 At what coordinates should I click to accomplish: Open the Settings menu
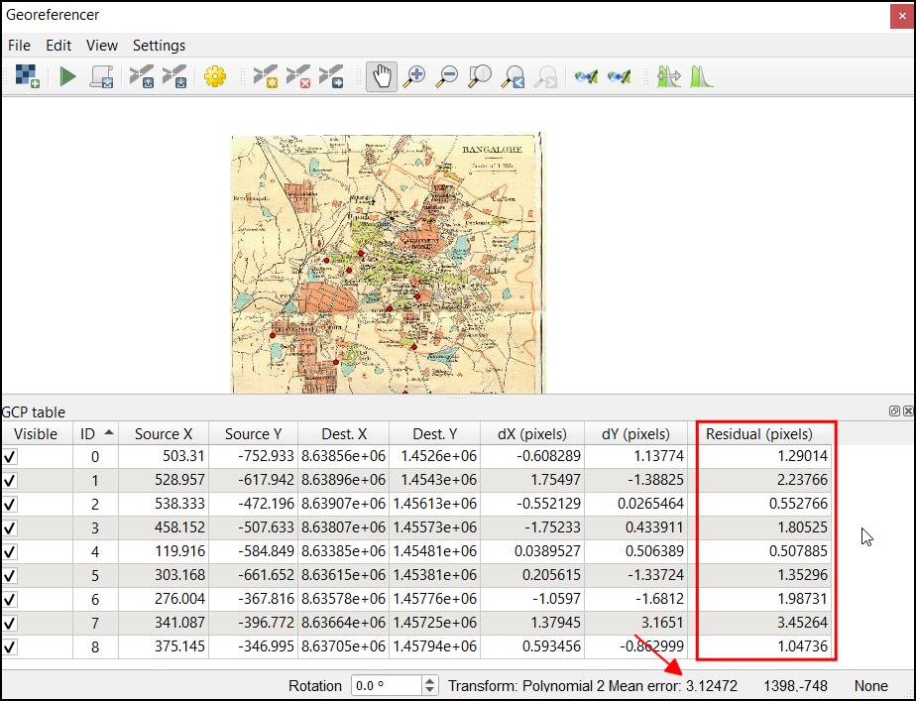[159, 46]
